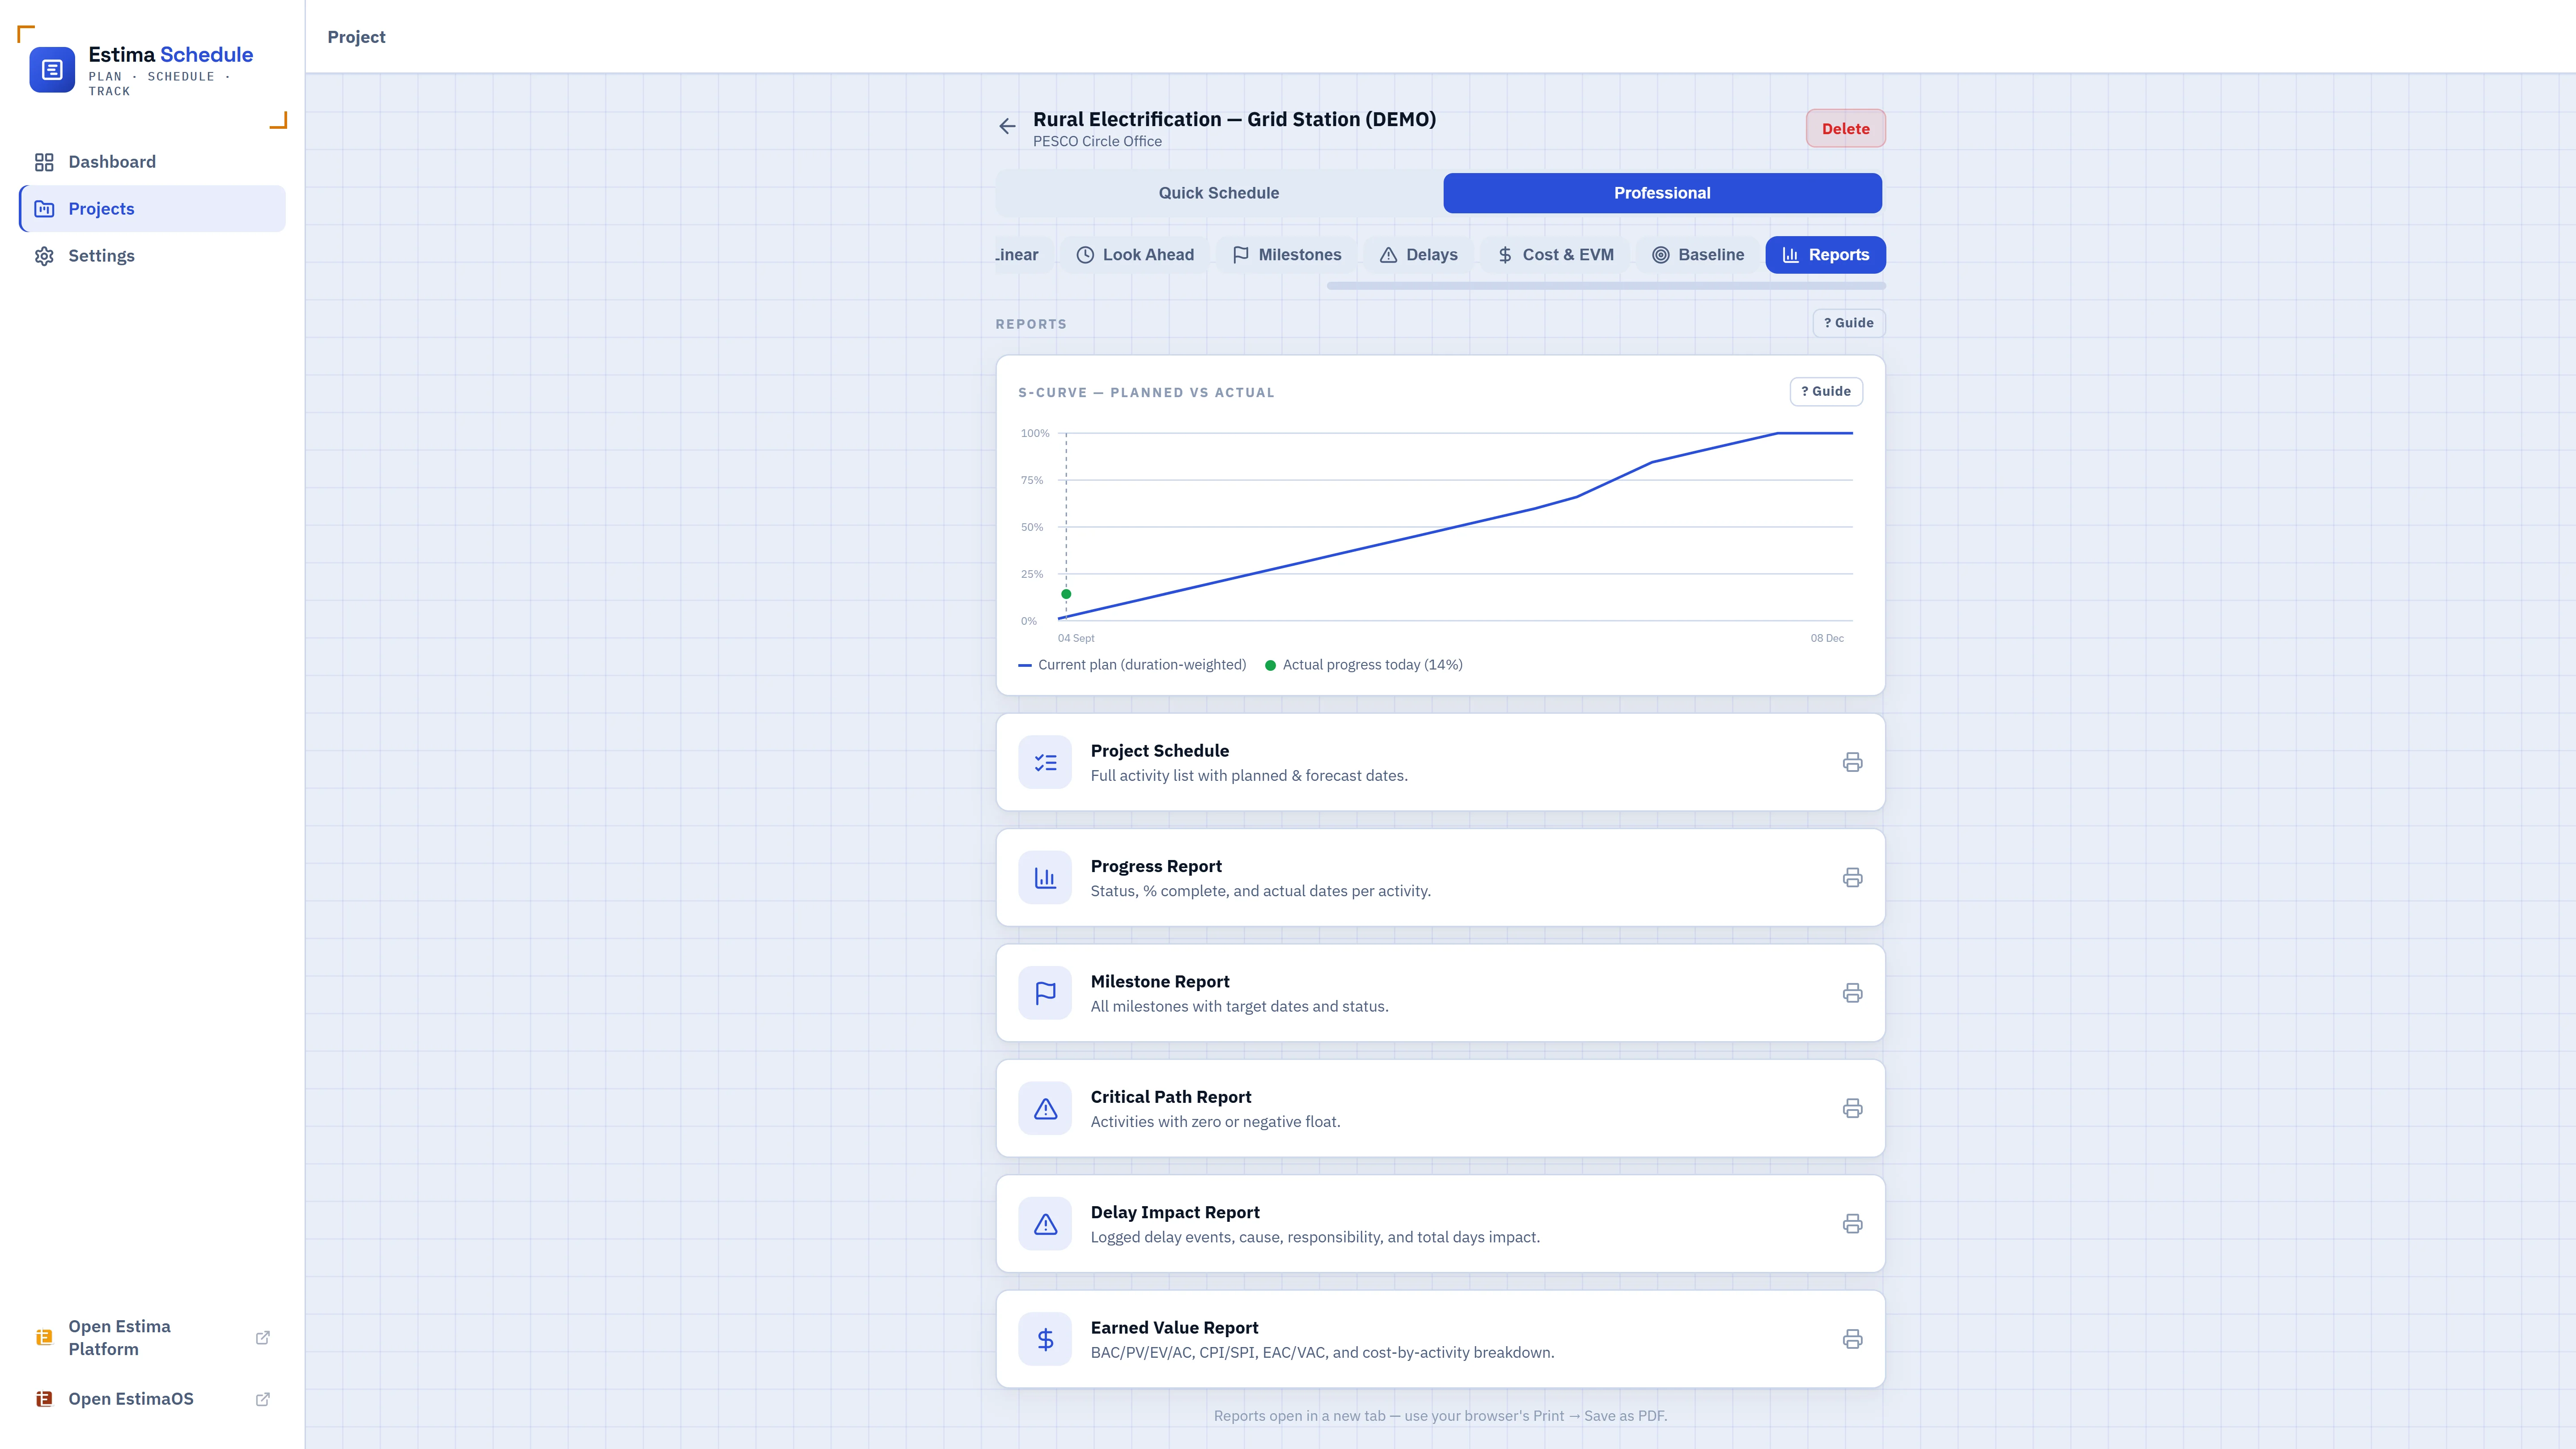The height and width of the screenshot is (1449, 2576).
Task: Click the 'Project' header text
Action: pyautogui.click(x=356, y=37)
